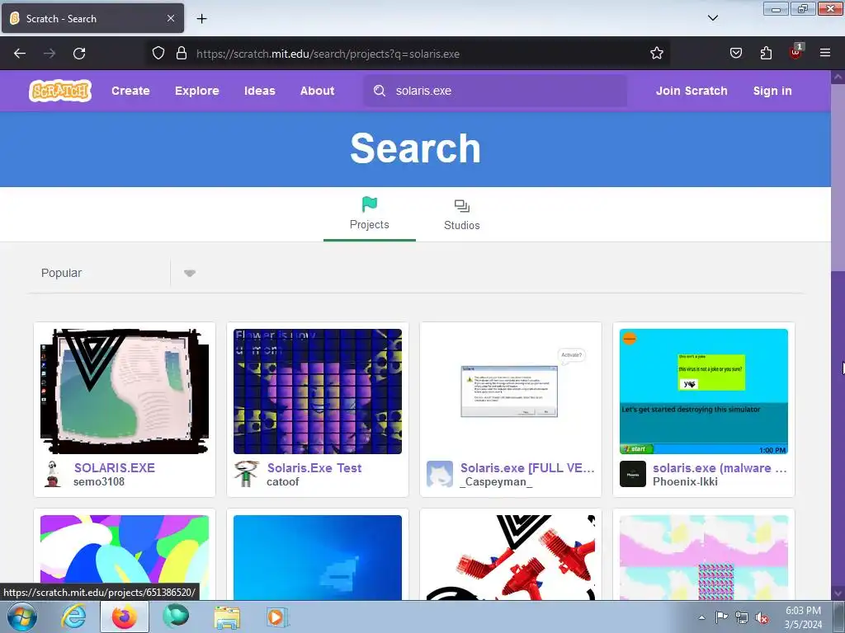Viewport: 845px width, 633px height.
Task: Click the browser URL address bar
Action: [x=409, y=54]
